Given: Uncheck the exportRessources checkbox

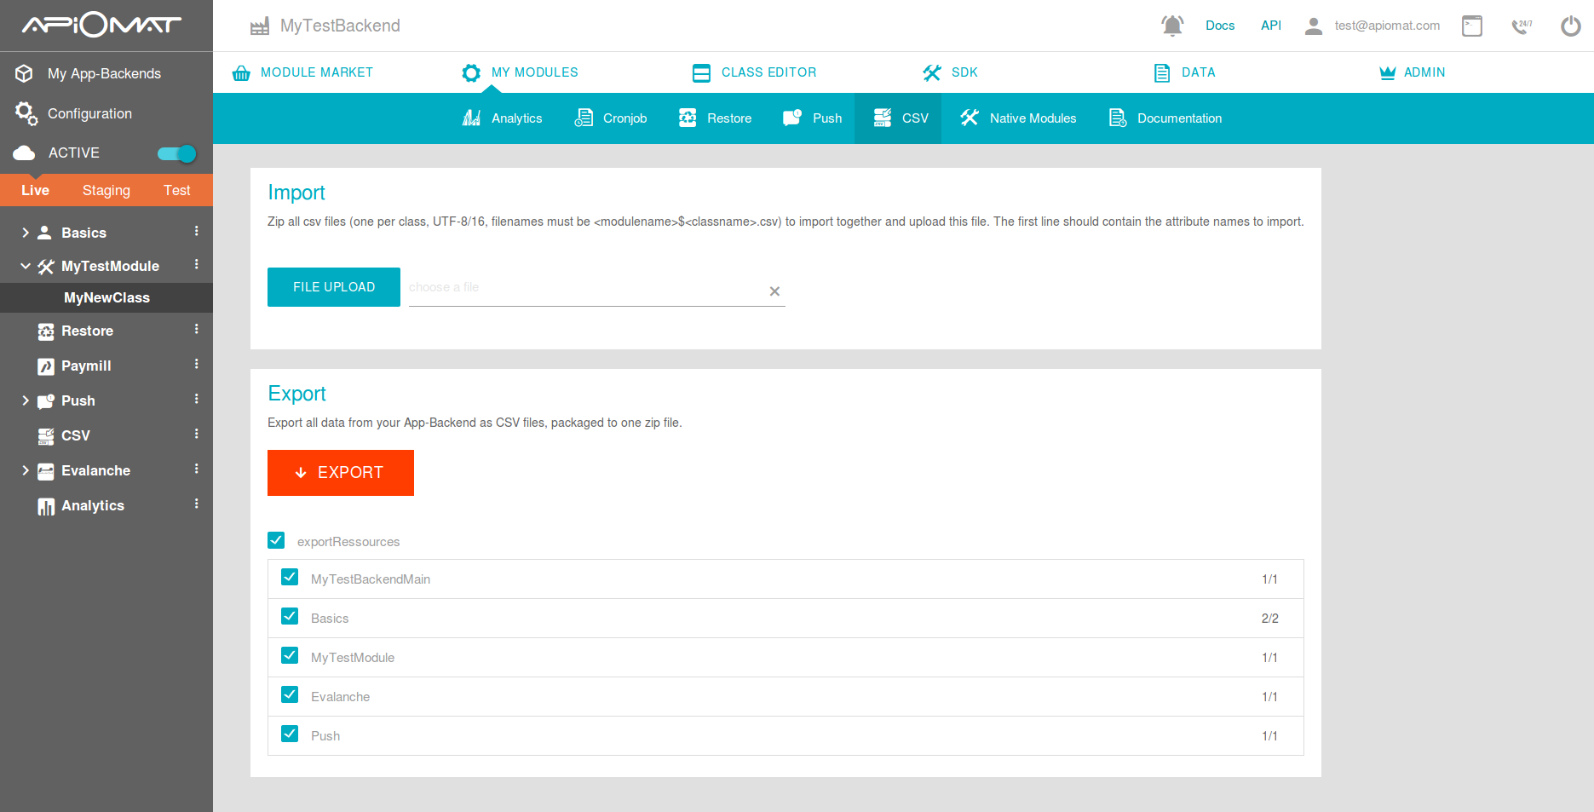Looking at the screenshot, I should [276, 540].
